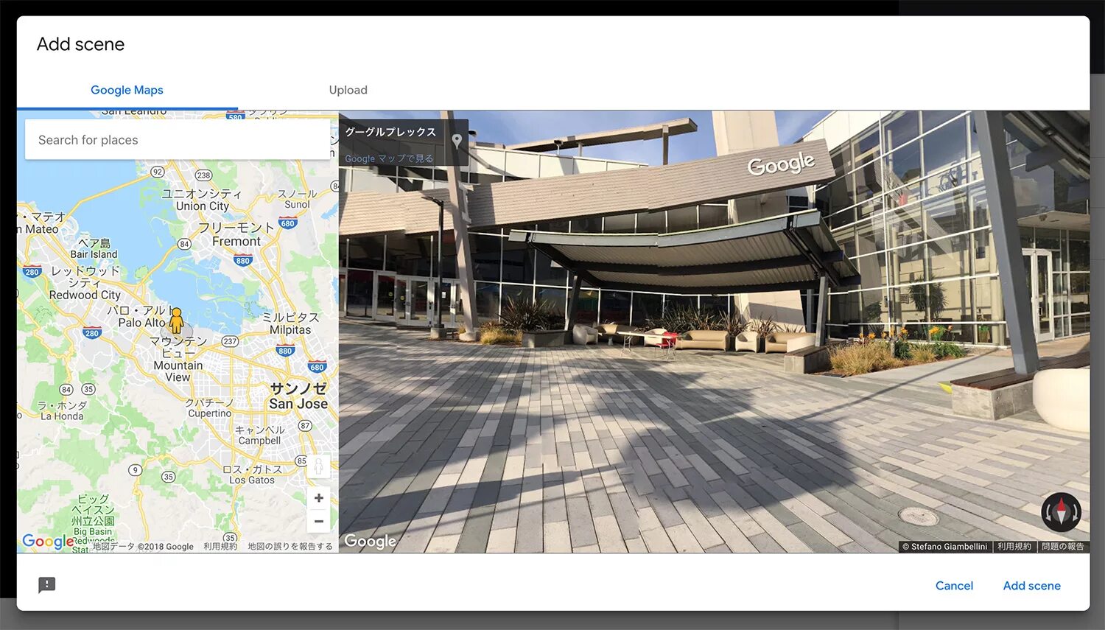Click the グーグルプレックス place title
The image size is (1105, 630).
tap(390, 132)
